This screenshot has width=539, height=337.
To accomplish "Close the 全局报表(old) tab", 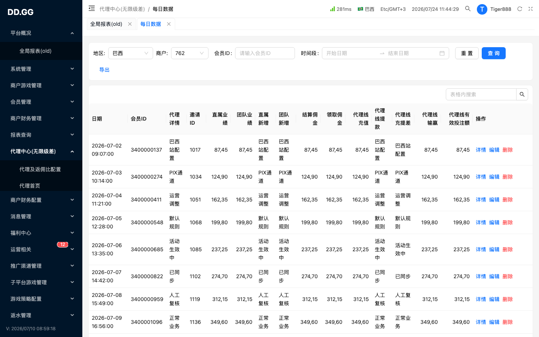I will tap(130, 24).
